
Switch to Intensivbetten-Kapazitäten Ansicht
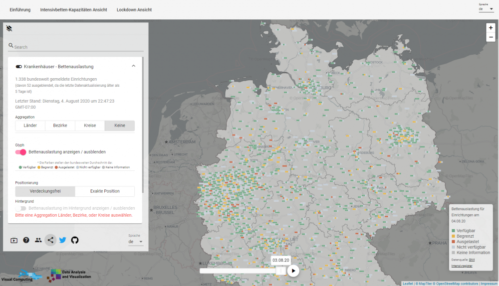(73, 10)
